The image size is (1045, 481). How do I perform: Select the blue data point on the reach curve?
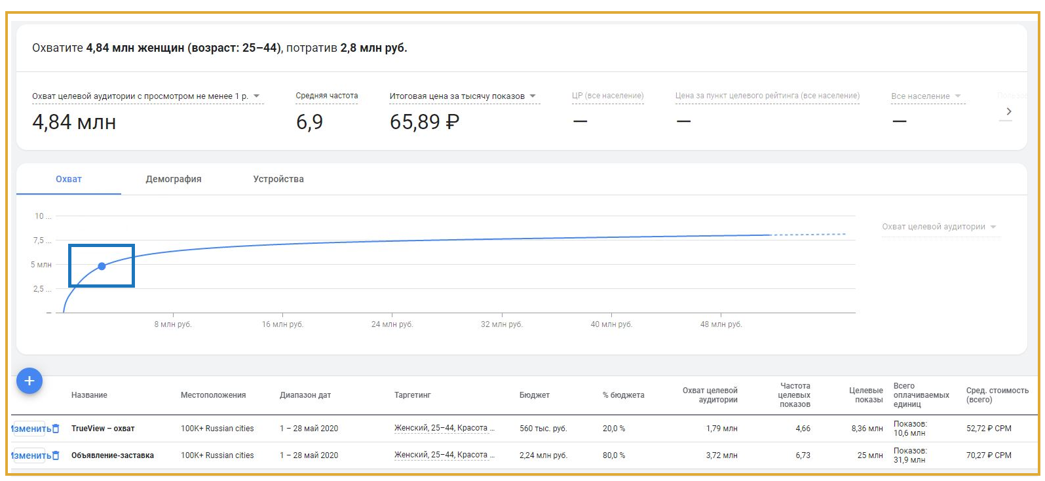[x=102, y=266]
